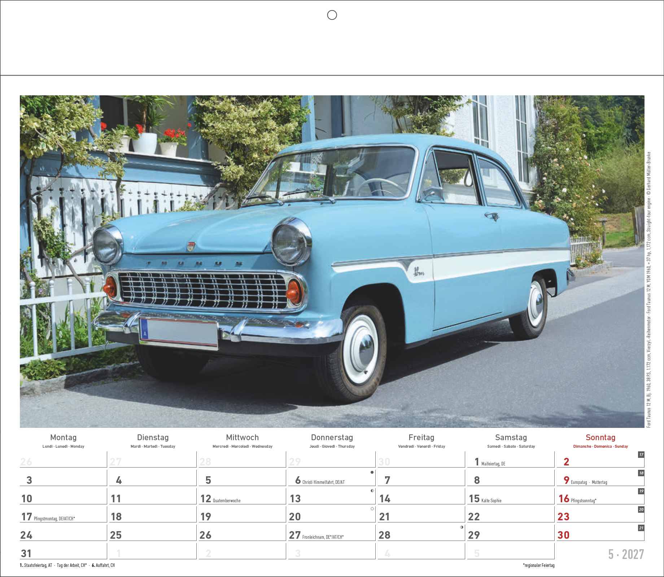Select Friday 7 cell
The width and height of the screenshot is (664, 577).
click(x=421, y=478)
